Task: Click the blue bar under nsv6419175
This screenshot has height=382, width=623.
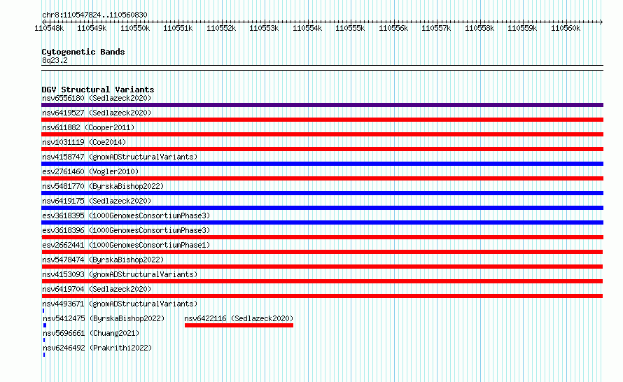Action: [x=322, y=208]
